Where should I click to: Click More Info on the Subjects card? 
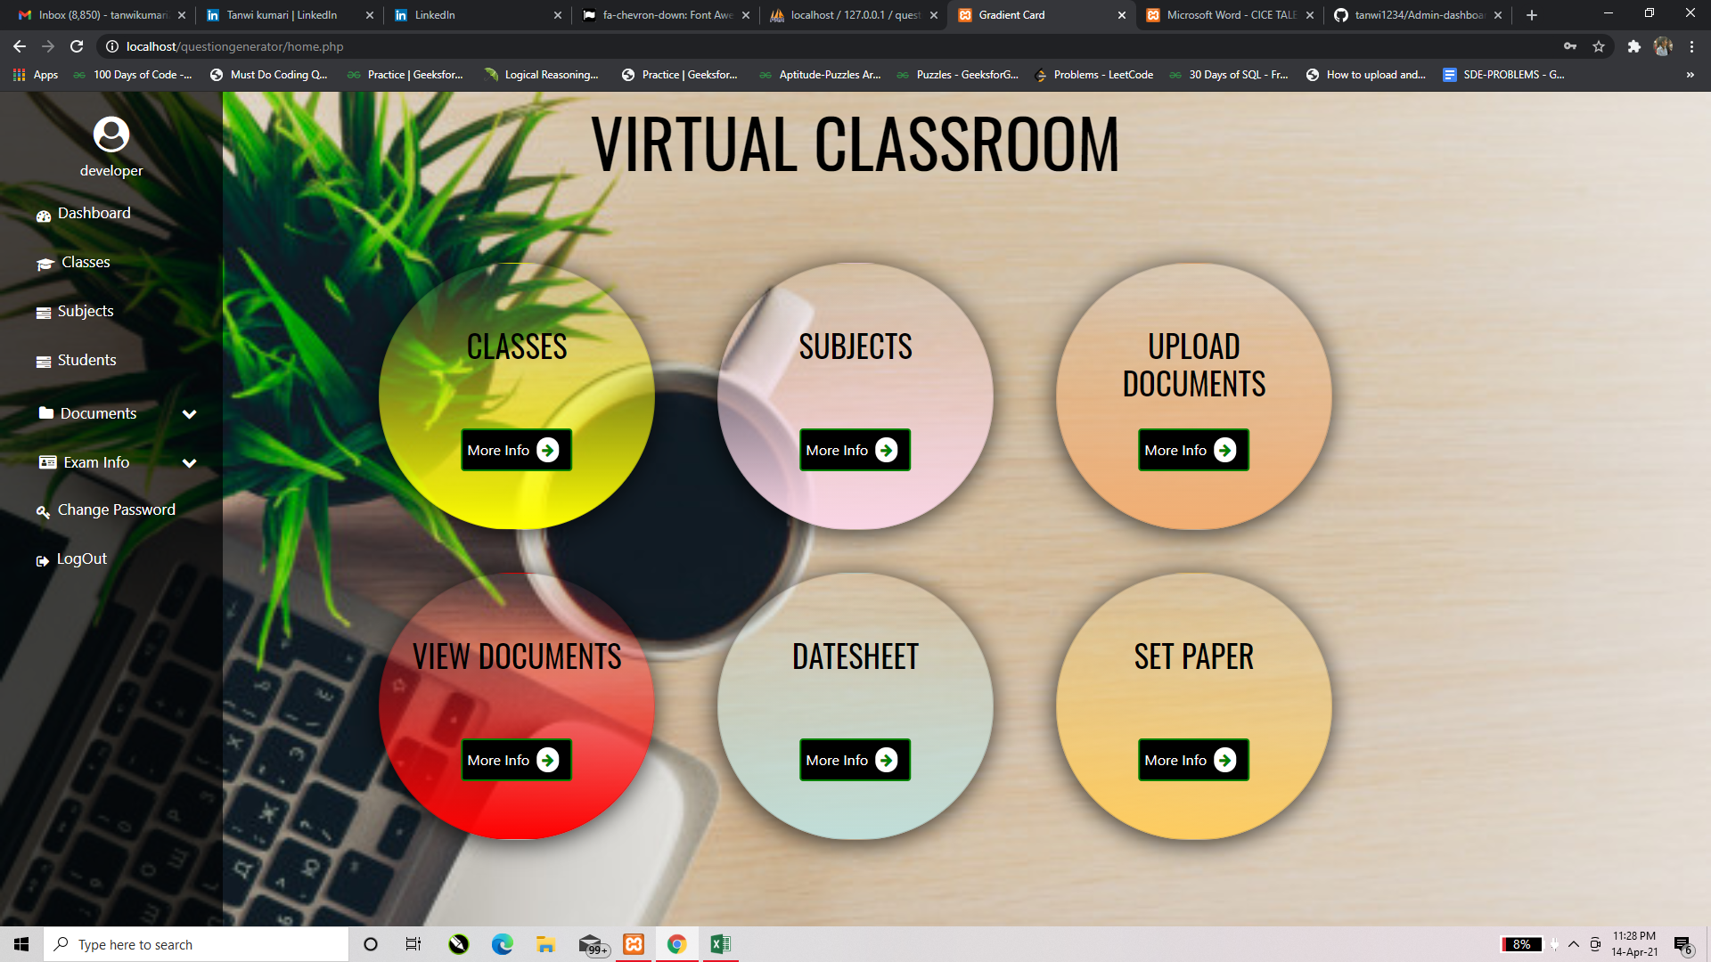[x=855, y=450]
